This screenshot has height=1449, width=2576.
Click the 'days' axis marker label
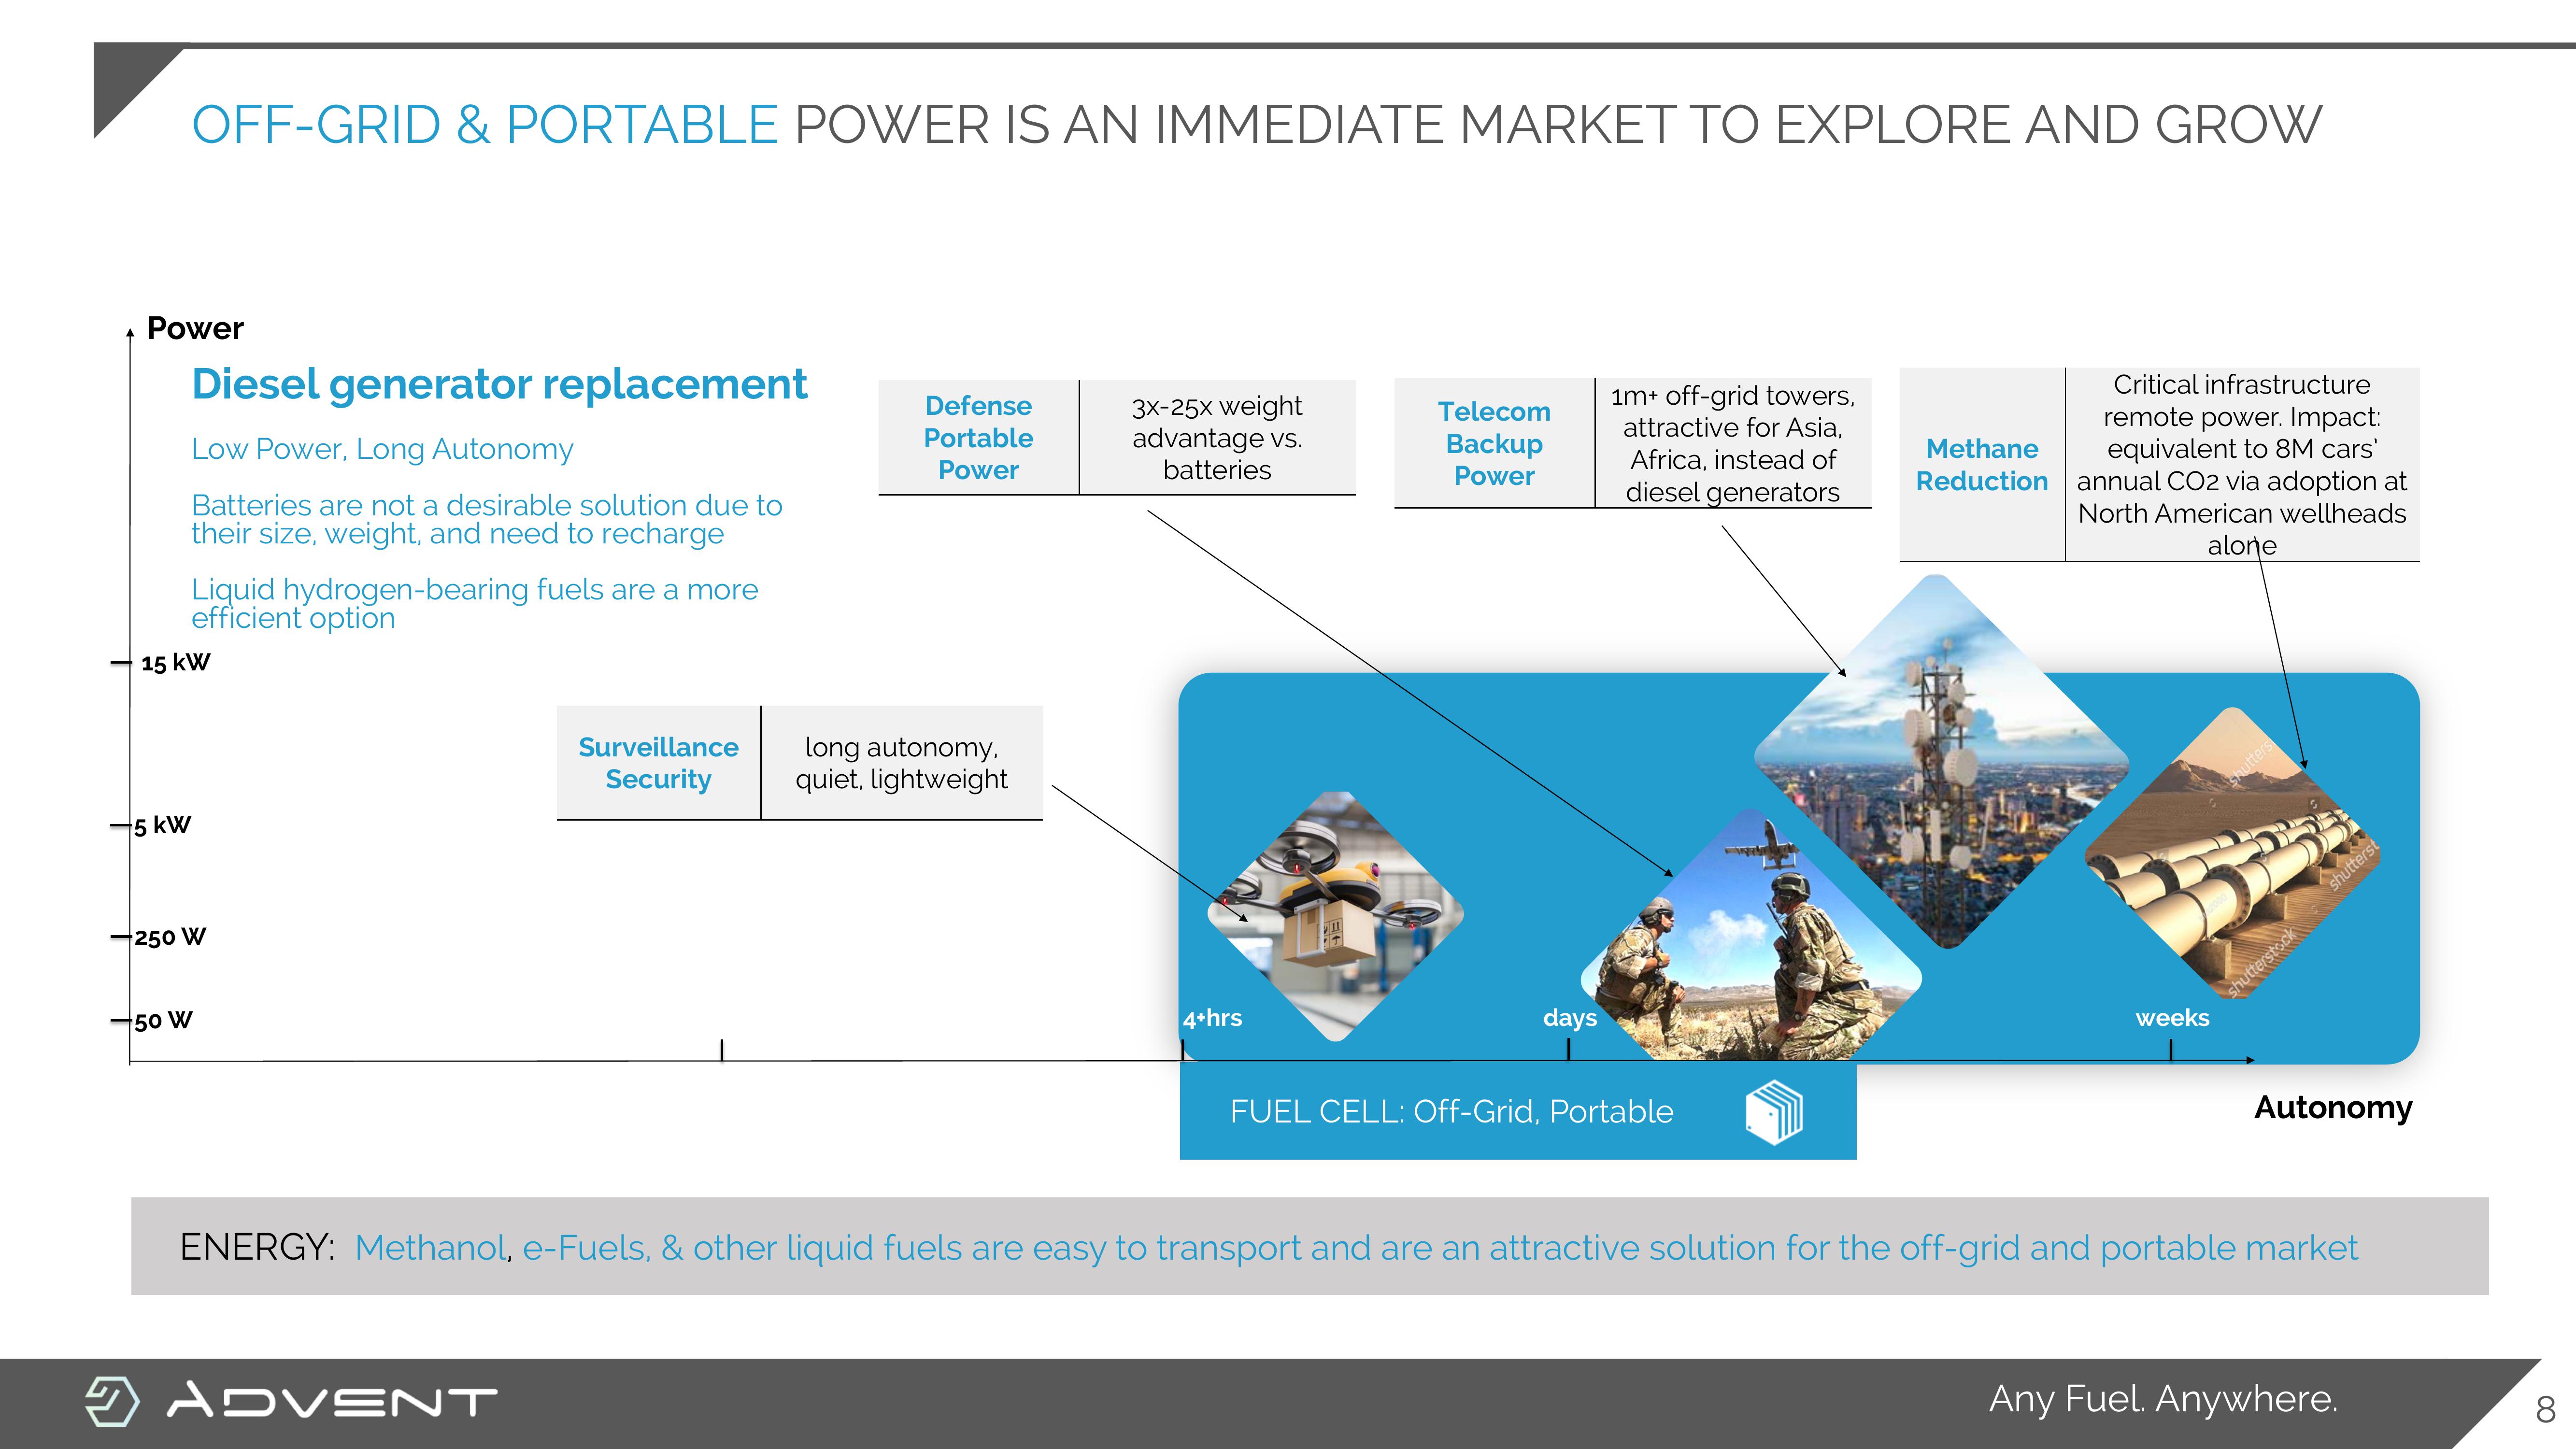coord(1570,1018)
